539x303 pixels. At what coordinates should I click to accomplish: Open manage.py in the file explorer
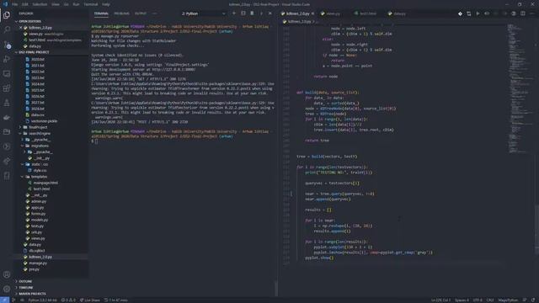pos(38,263)
